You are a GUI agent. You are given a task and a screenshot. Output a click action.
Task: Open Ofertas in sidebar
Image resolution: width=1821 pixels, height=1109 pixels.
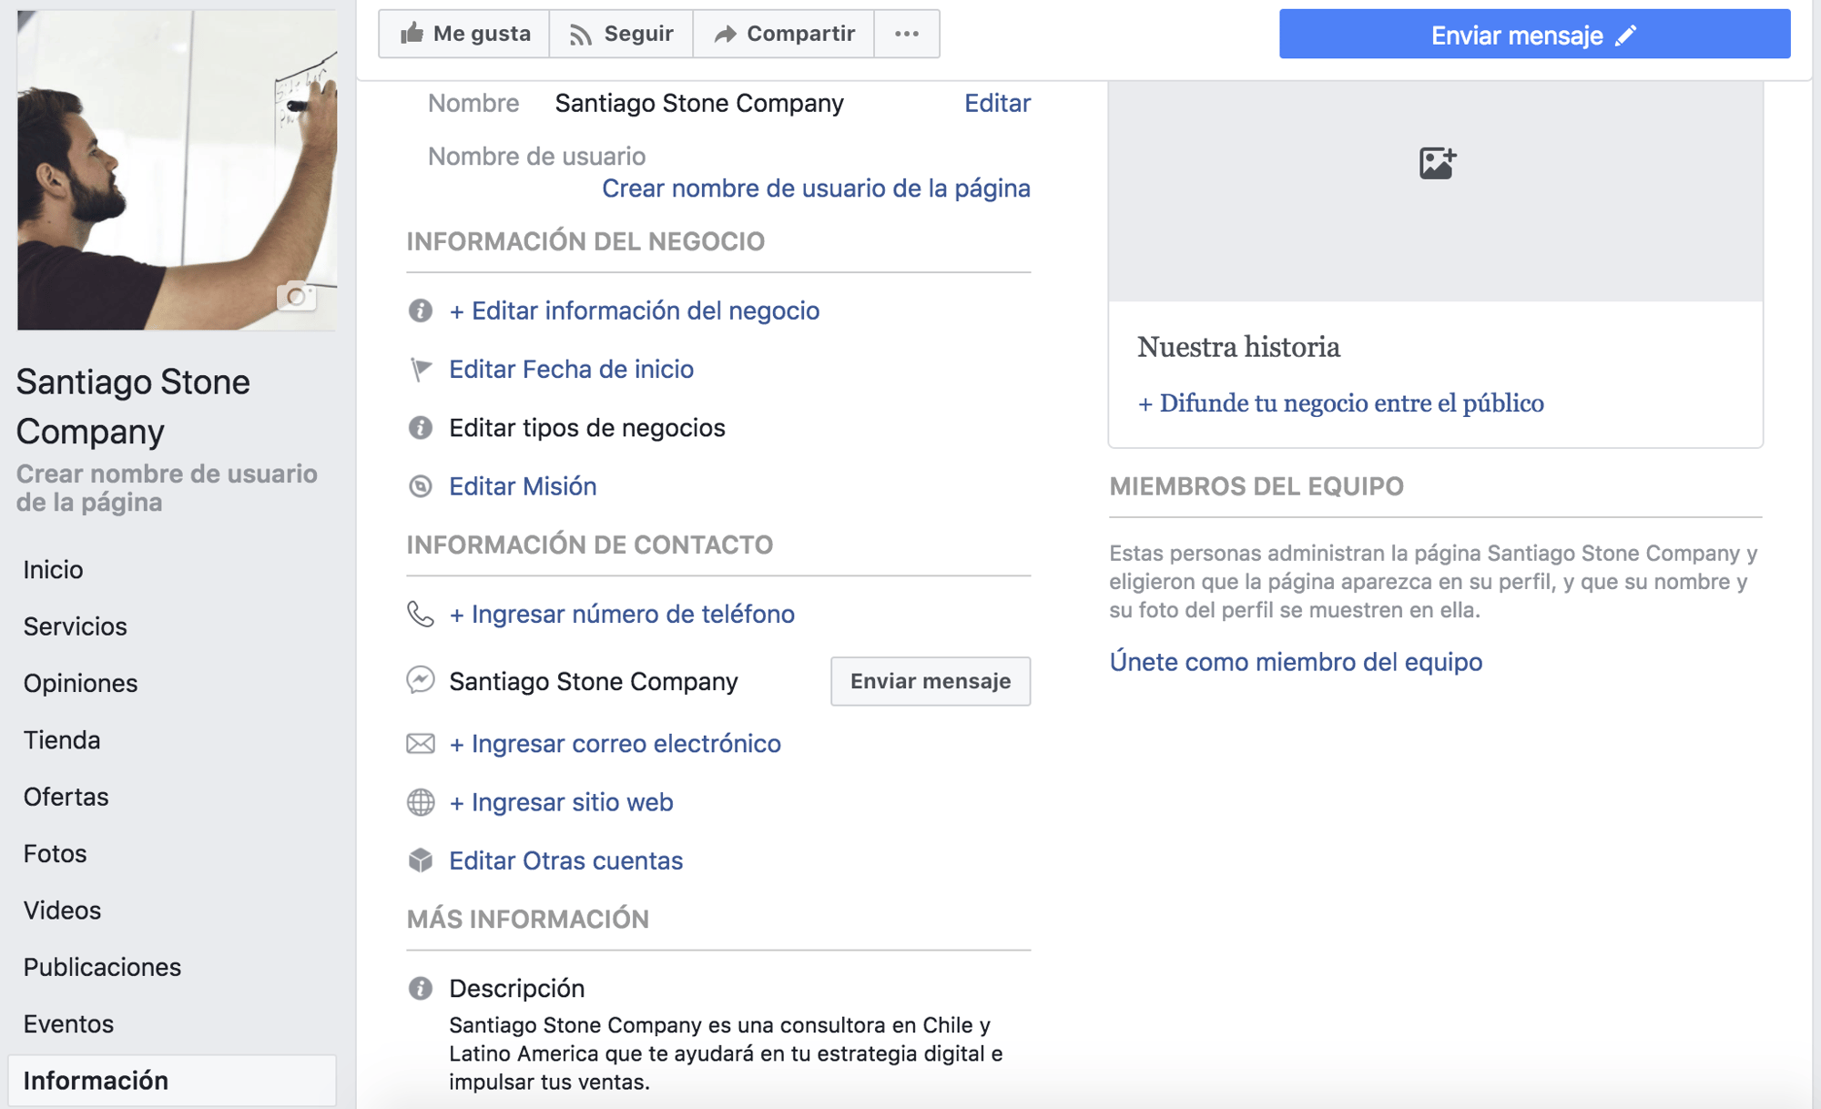[x=66, y=797]
